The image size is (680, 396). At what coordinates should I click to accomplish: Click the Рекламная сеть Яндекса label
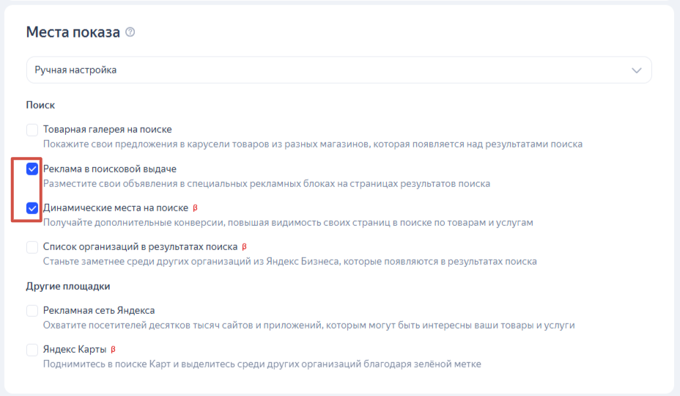[x=99, y=310]
